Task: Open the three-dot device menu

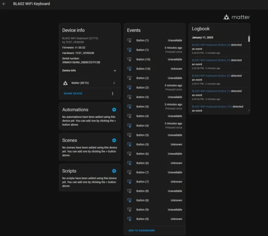Action: 112,94
